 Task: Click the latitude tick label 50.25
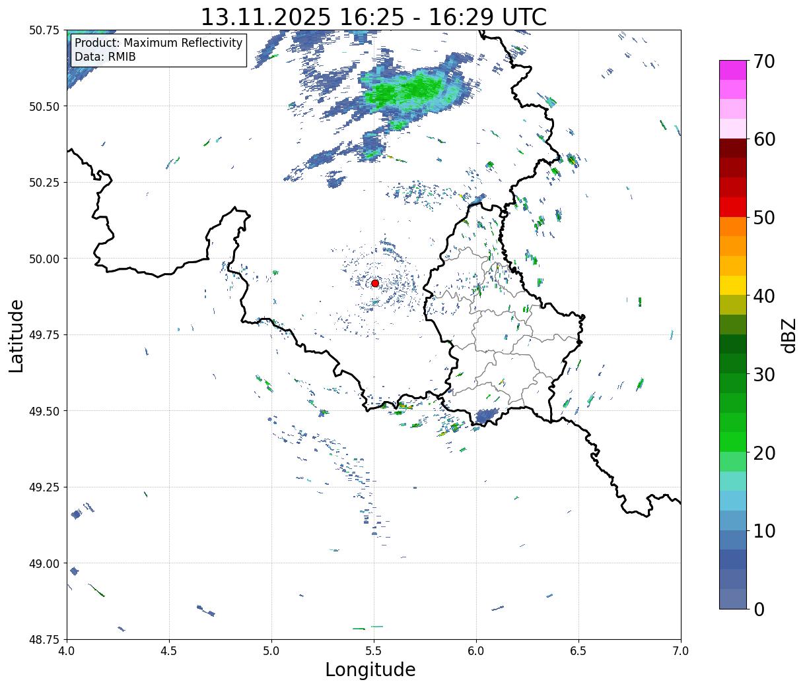pos(44,183)
